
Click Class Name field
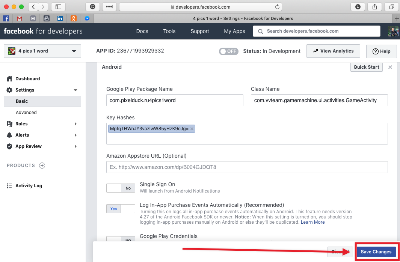(x=319, y=100)
